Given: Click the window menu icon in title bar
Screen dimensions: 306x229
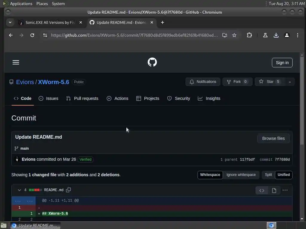Looking at the screenshot, I should pyautogui.click(x=8, y=12).
